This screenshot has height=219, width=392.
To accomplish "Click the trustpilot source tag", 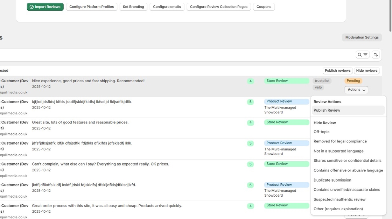I will (x=321, y=80).
